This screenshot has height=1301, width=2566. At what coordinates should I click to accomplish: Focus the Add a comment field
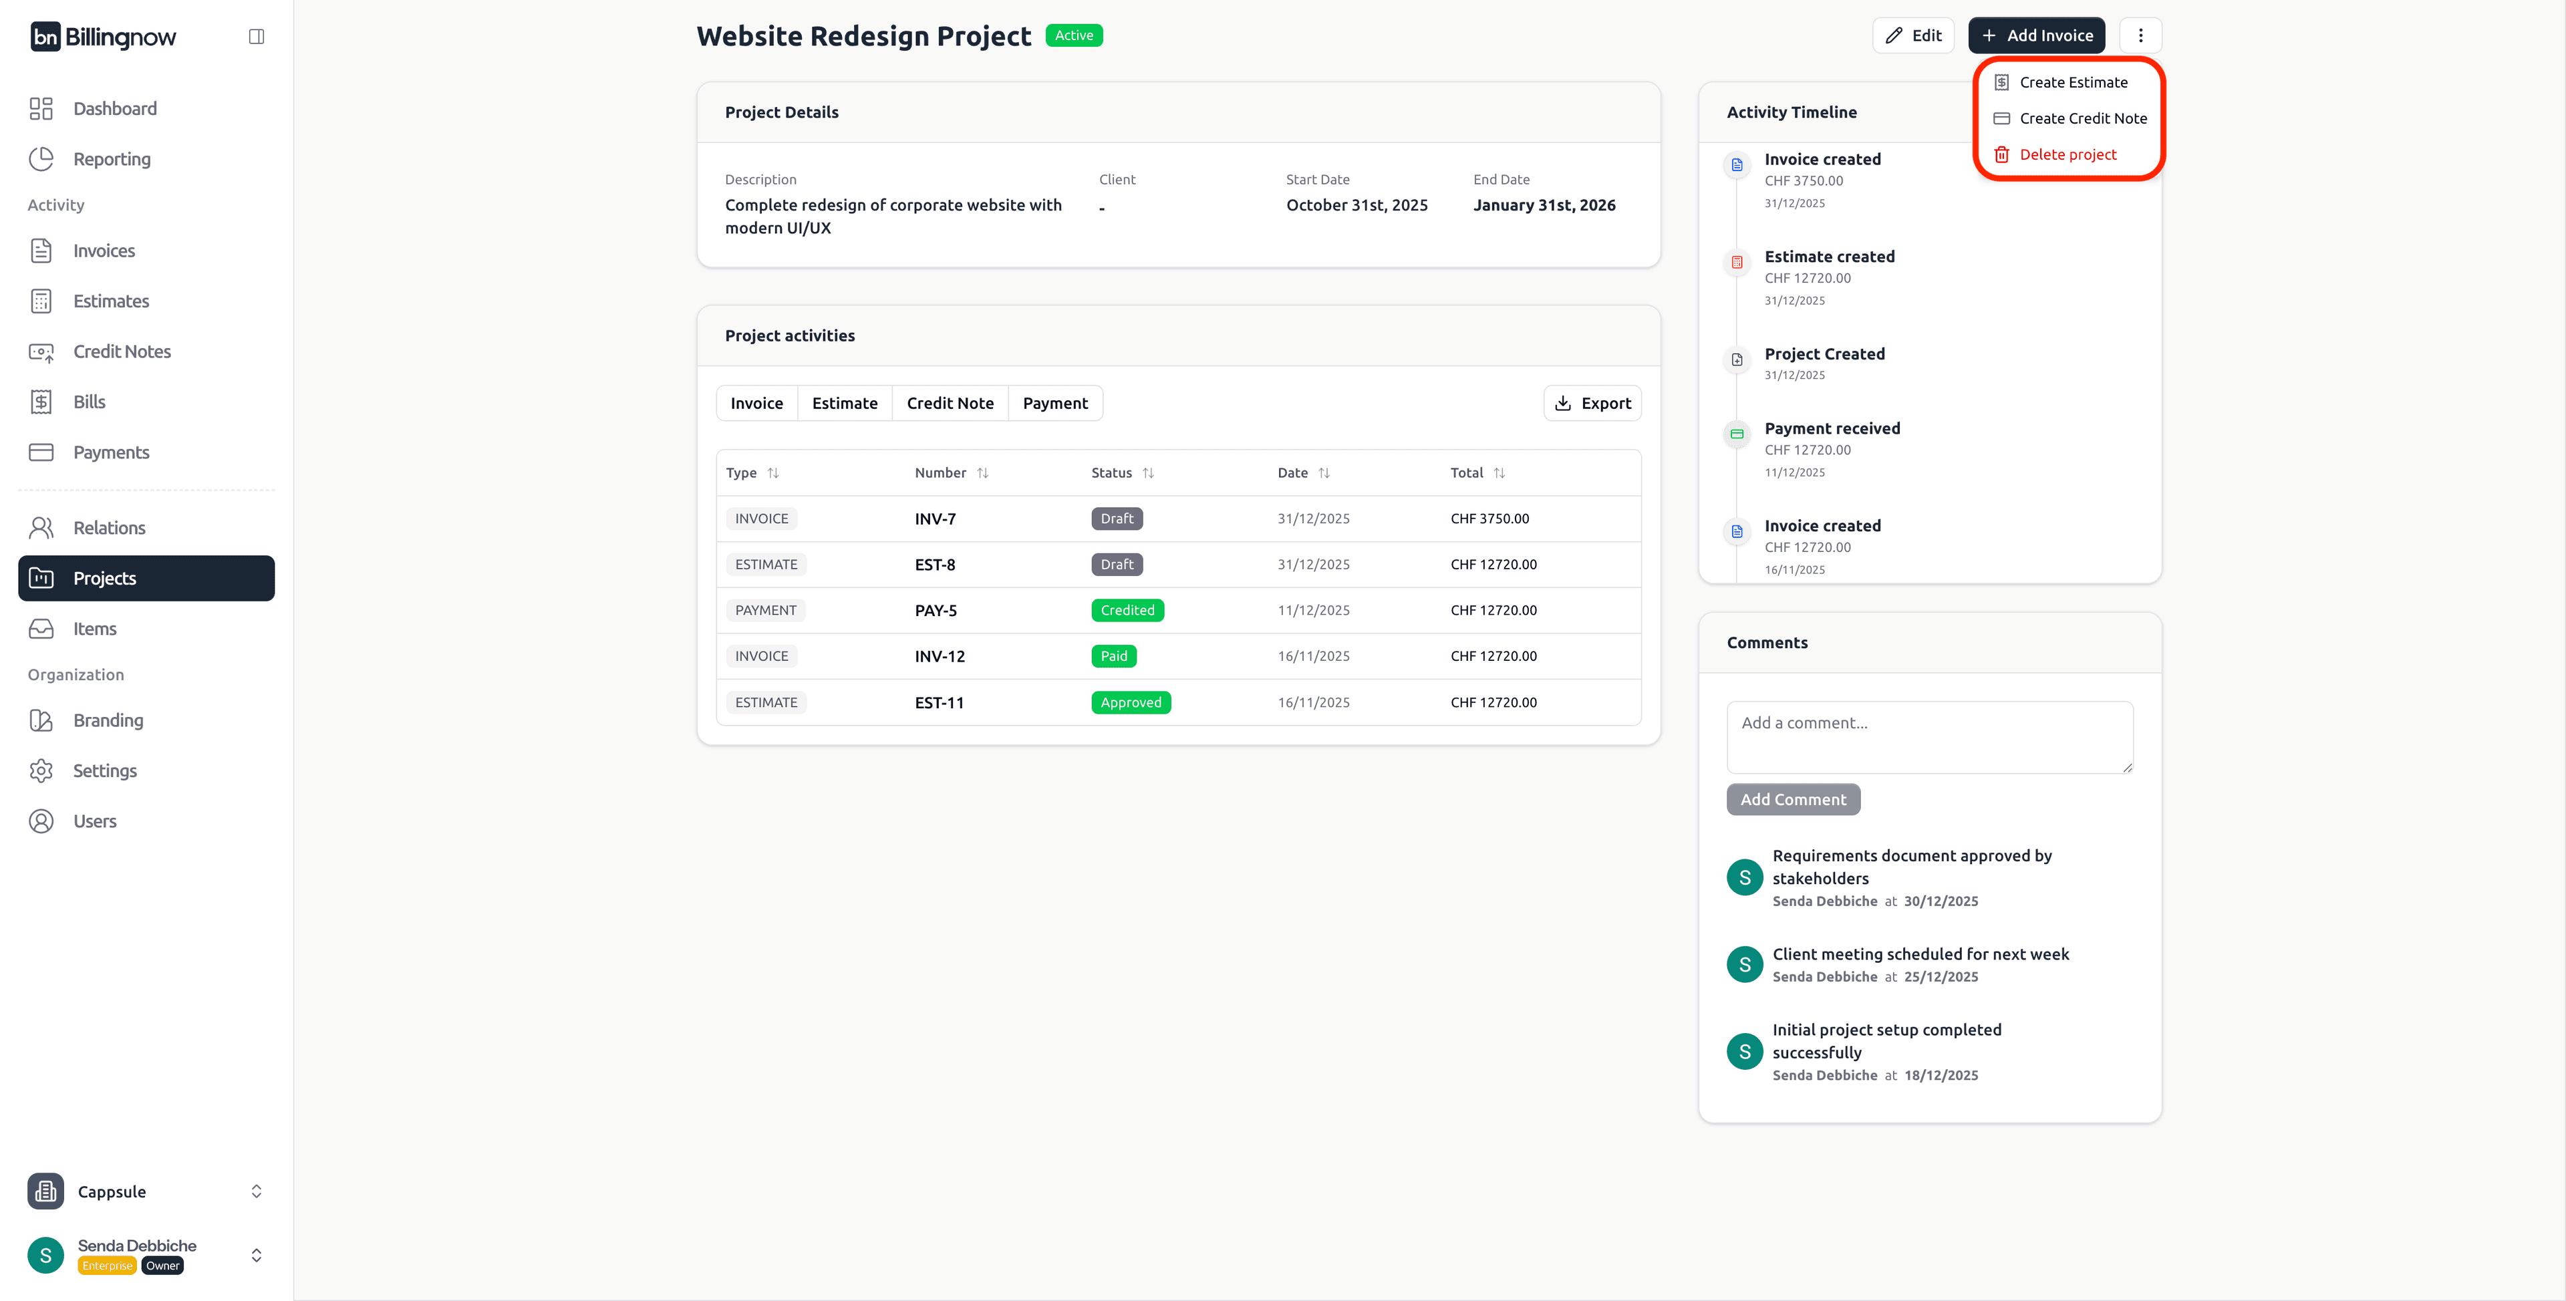pos(1929,737)
